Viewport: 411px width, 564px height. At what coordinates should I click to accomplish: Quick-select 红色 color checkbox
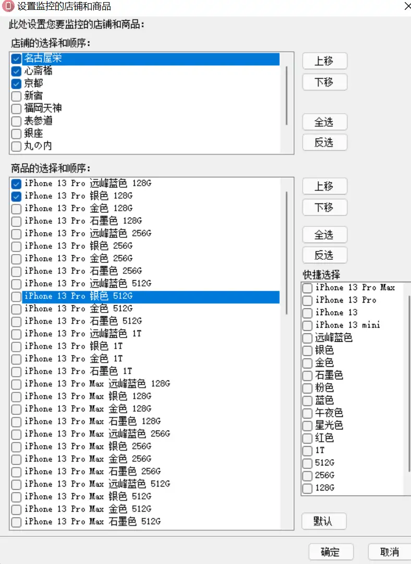[307, 438]
